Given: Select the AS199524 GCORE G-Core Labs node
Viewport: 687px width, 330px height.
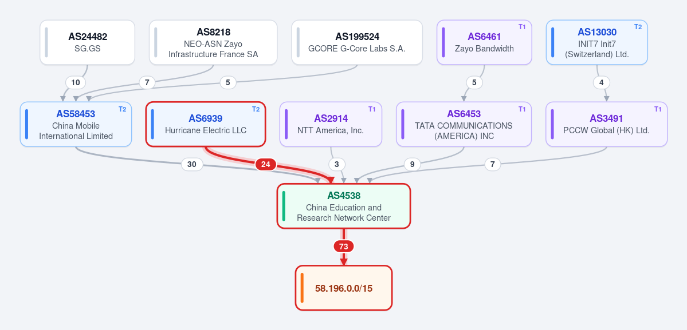Looking at the screenshot, I should coord(357,42).
